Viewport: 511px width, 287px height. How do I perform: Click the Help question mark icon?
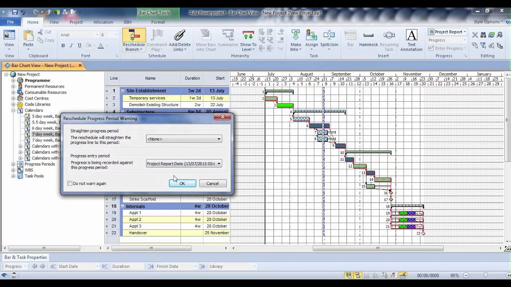pos(507,22)
